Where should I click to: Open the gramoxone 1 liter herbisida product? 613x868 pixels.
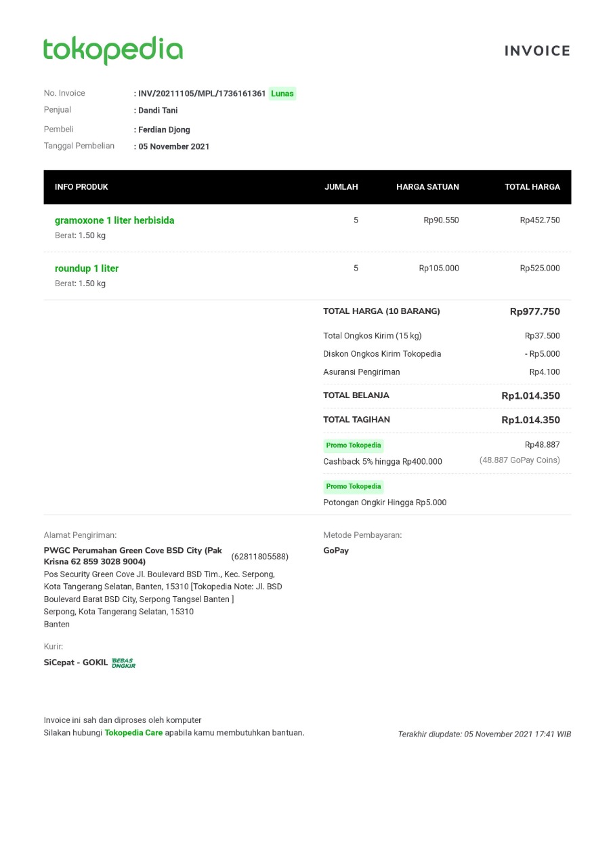tap(114, 220)
